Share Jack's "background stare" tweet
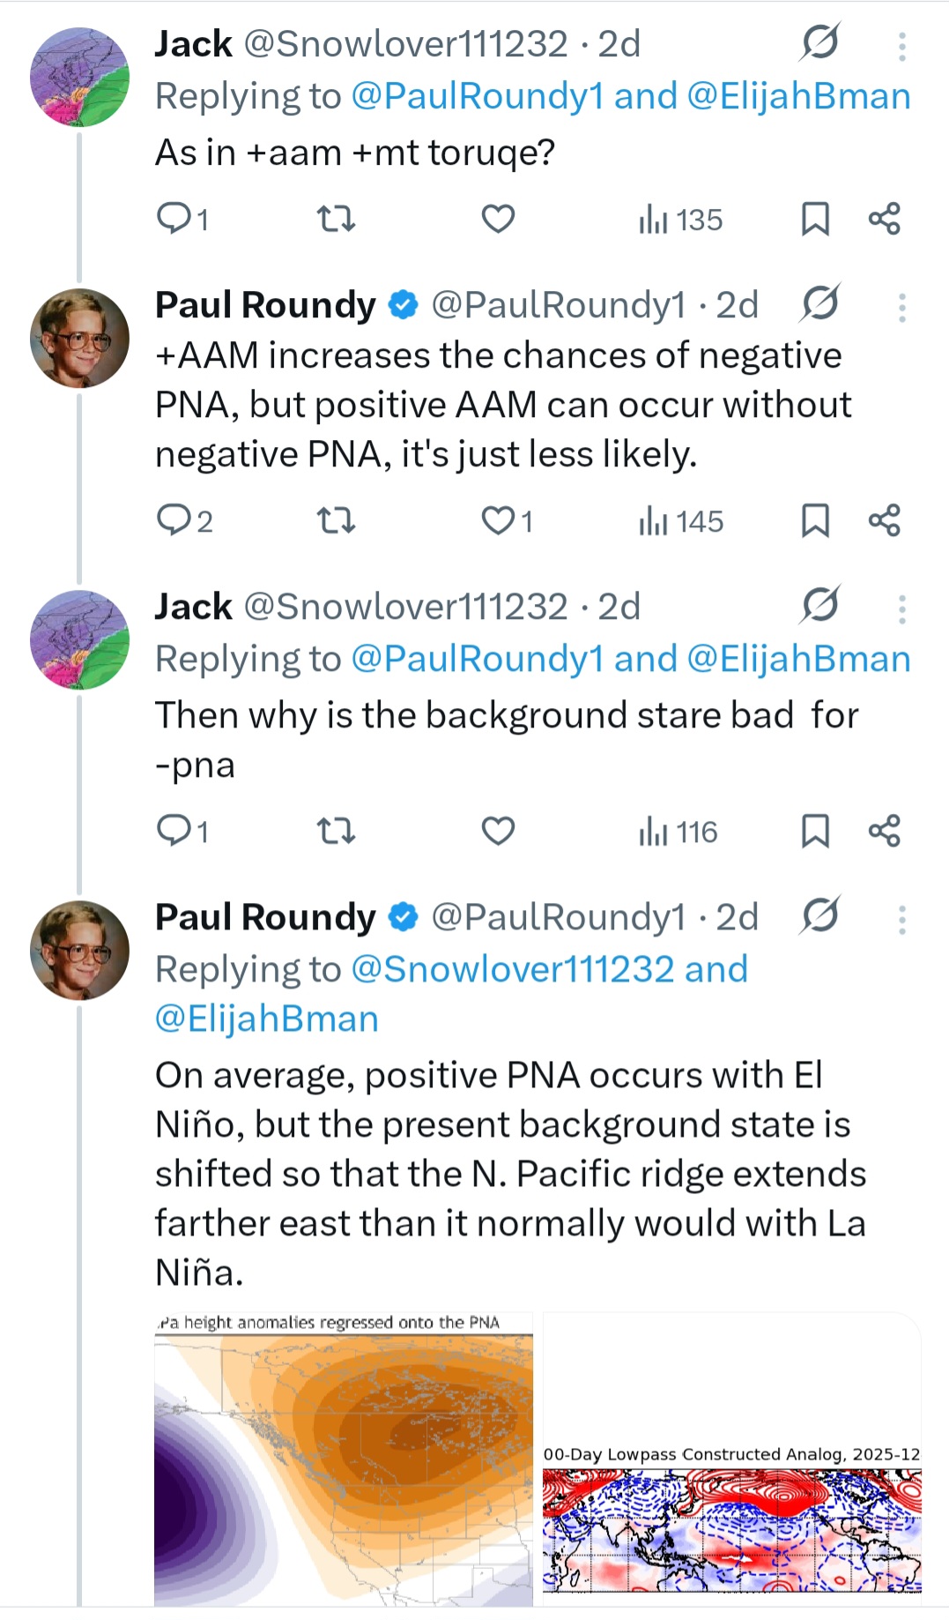Image resolution: width=949 pixels, height=1620 pixels. click(884, 831)
